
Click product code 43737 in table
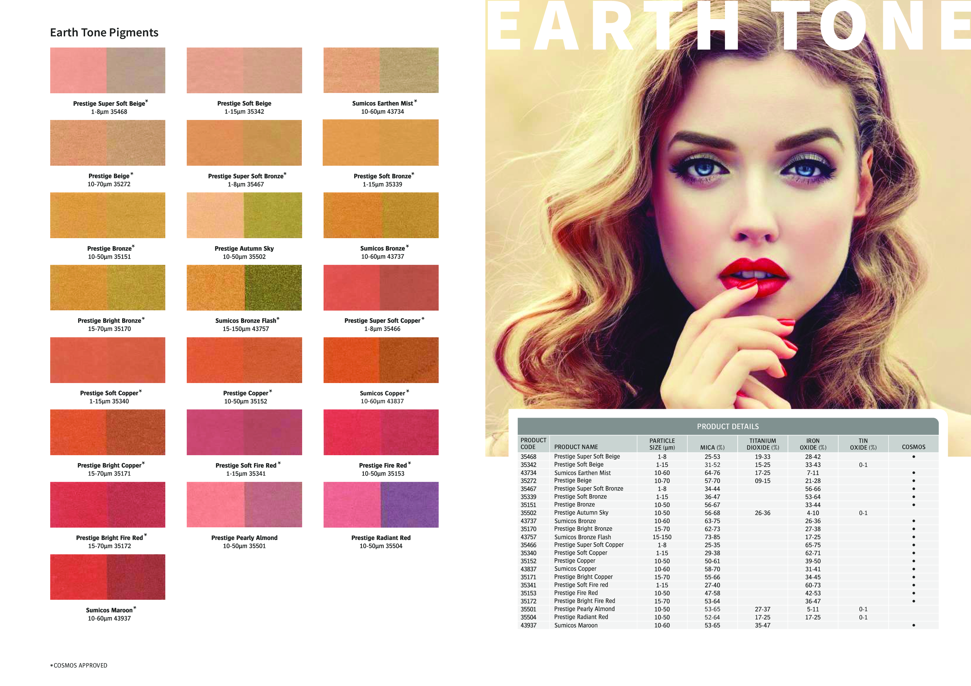click(x=528, y=521)
